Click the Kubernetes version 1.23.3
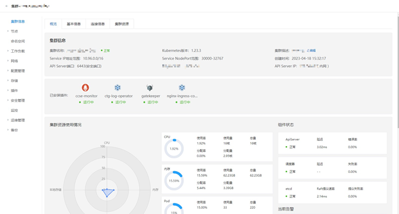The height and width of the screenshot is (214, 399). tap(196, 50)
